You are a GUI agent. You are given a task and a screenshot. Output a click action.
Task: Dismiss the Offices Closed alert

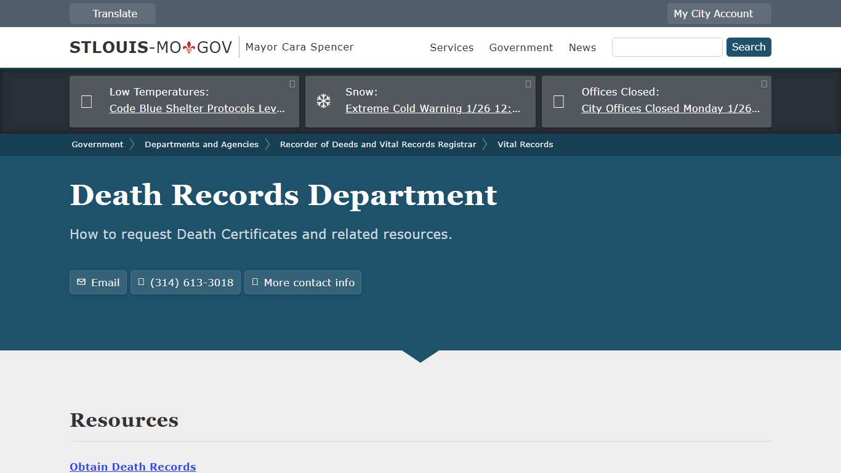coord(764,83)
